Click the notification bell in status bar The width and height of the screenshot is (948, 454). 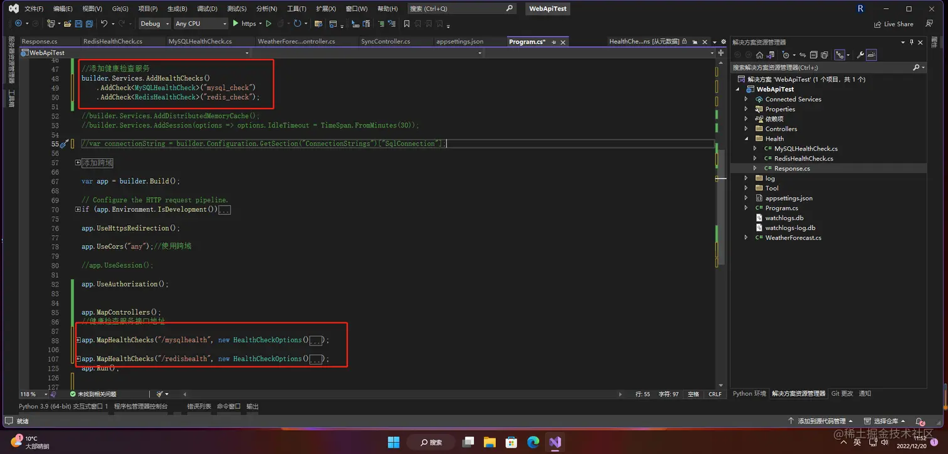(x=920, y=422)
